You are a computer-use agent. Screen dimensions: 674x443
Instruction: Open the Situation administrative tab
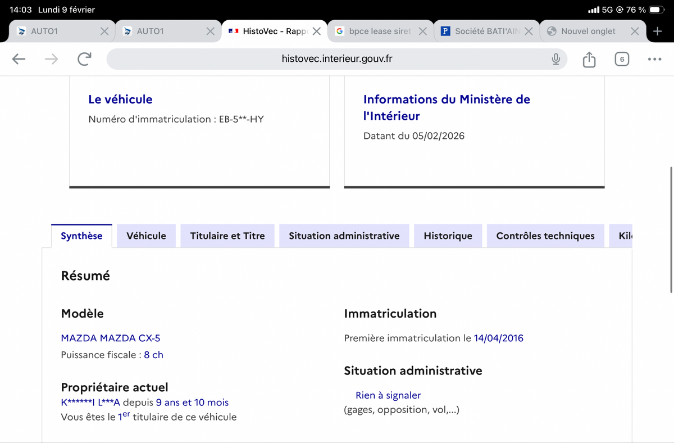[x=344, y=236]
